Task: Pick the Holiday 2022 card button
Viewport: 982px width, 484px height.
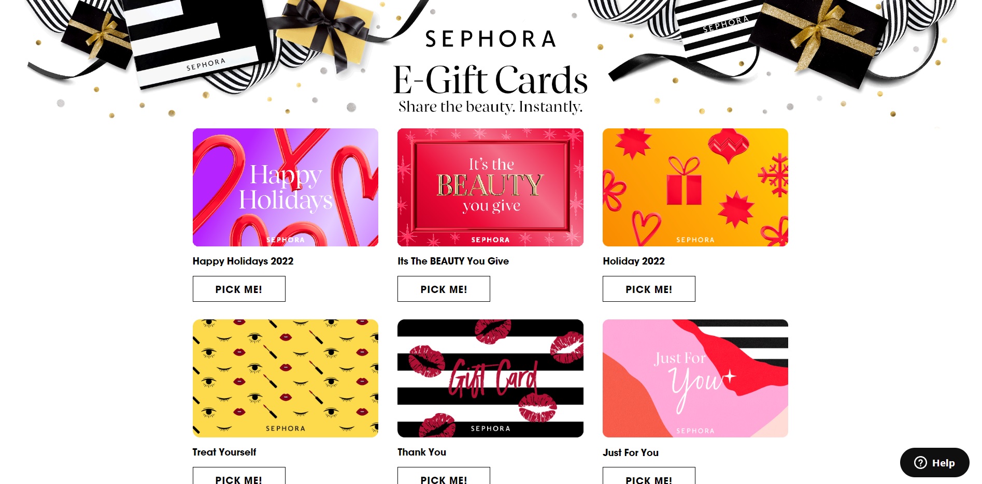Action: point(649,289)
